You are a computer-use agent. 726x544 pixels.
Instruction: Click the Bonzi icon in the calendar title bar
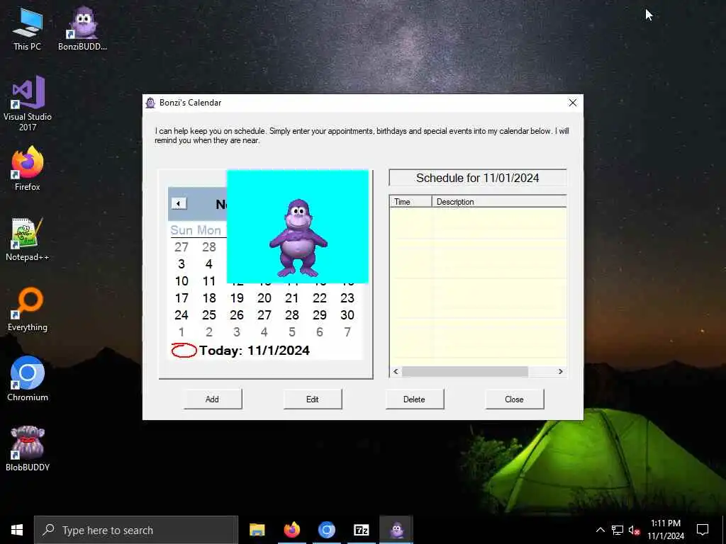point(150,103)
